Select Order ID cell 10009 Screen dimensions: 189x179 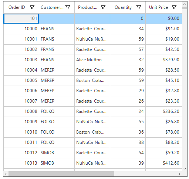[21, 122]
